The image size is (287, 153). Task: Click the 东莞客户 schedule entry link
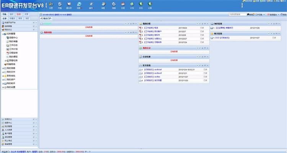coord(158,32)
